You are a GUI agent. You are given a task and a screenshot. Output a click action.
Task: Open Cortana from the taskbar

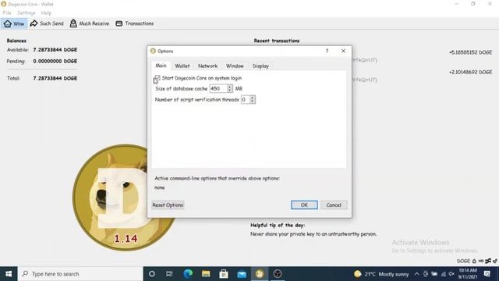[152, 274]
